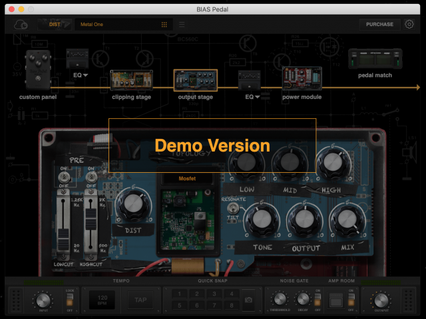Viewport: 426px width, 319px height.
Task: Open the second EQ module dropdown
Action: point(252,97)
